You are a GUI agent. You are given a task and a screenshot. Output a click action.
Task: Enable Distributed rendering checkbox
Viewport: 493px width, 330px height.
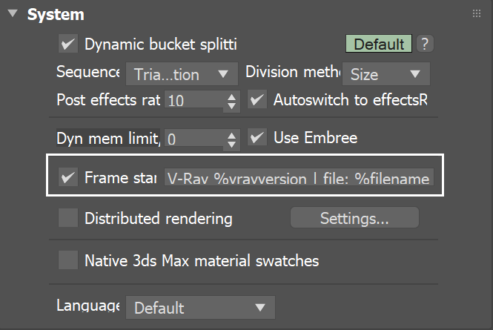(x=68, y=218)
